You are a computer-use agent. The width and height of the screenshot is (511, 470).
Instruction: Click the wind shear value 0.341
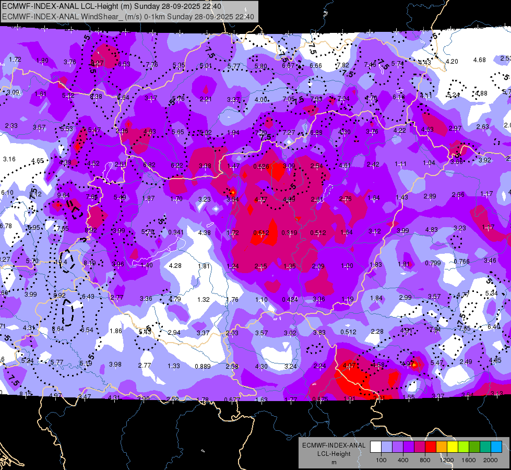[176, 232]
